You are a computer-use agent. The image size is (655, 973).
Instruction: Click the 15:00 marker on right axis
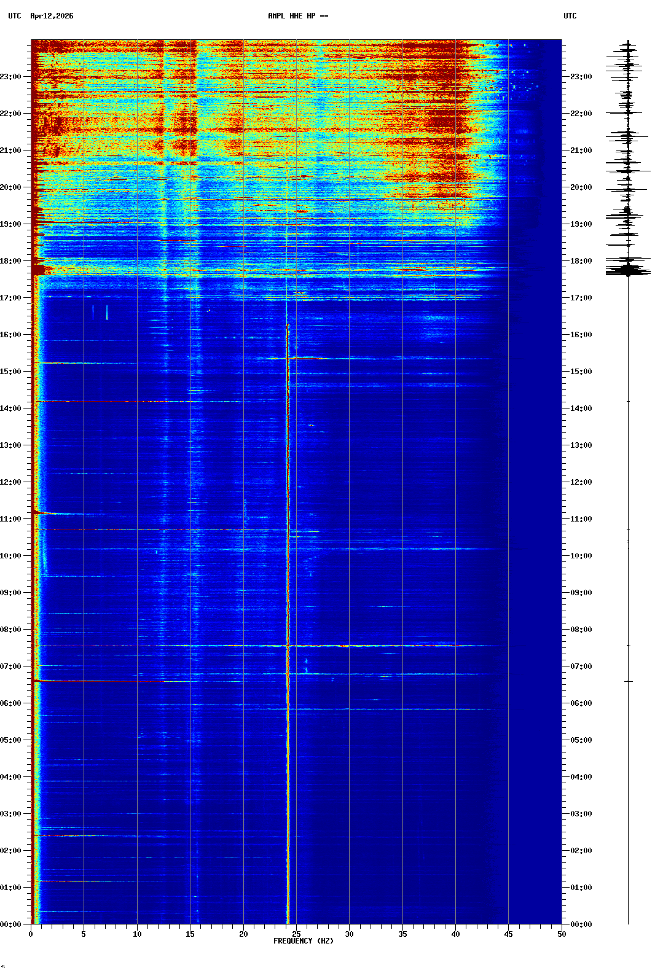coord(581,372)
